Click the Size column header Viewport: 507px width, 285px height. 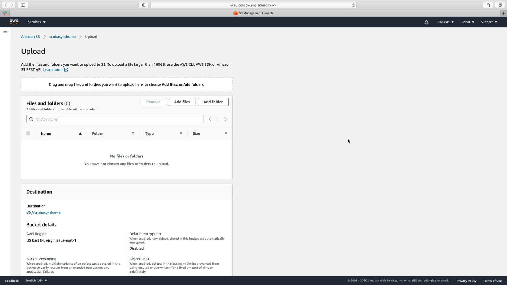point(196,134)
